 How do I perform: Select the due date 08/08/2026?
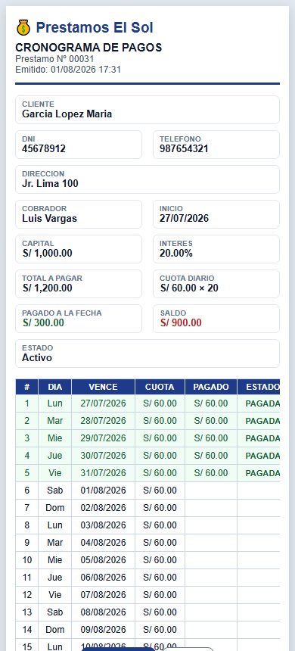[103, 613]
